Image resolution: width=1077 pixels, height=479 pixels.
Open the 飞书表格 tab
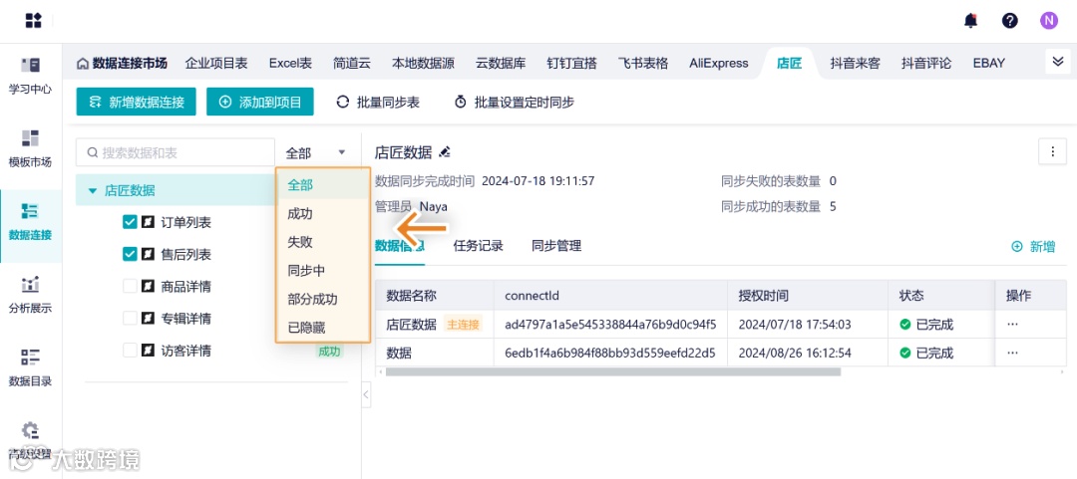[x=643, y=63]
